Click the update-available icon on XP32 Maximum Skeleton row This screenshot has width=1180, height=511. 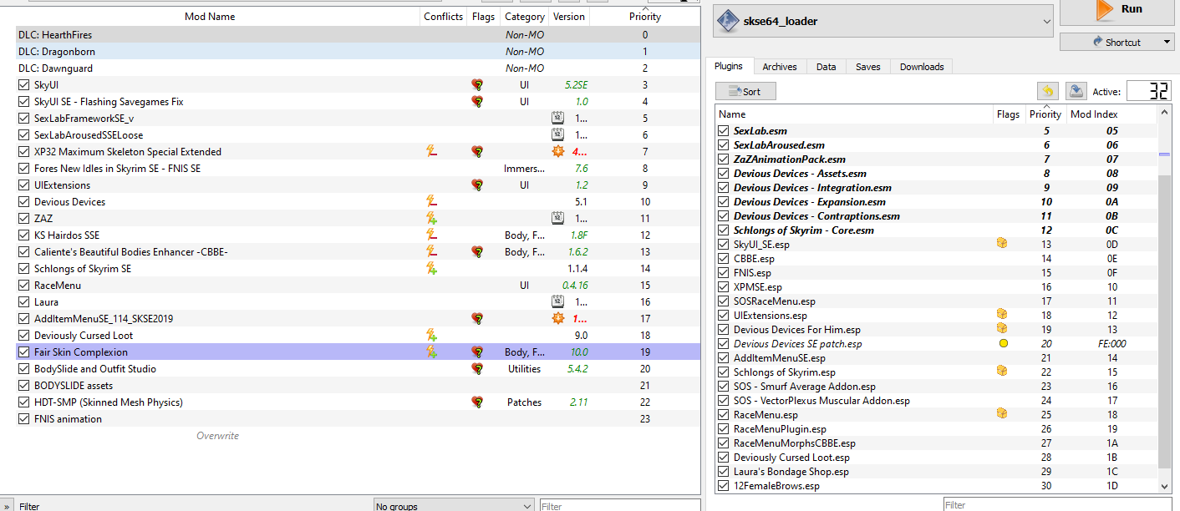(x=558, y=152)
